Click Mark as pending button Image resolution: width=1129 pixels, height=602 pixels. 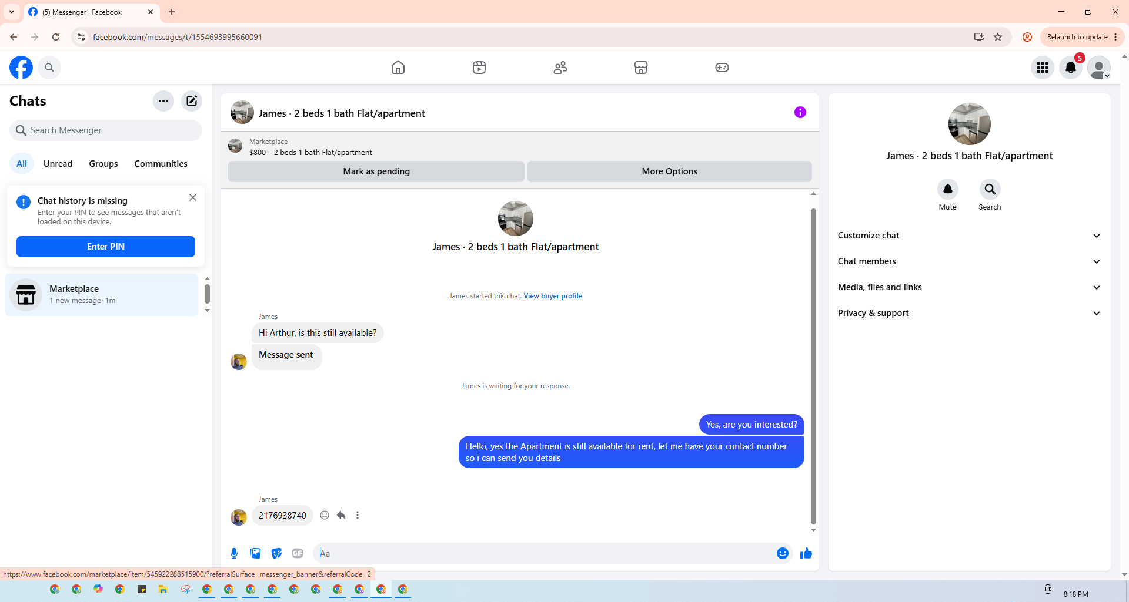(376, 171)
